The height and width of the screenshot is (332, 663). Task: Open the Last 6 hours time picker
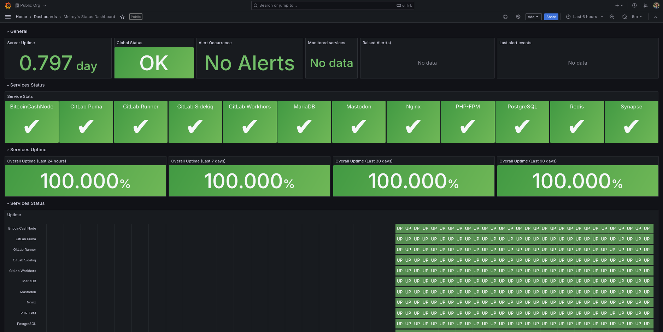pyautogui.click(x=585, y=17)
